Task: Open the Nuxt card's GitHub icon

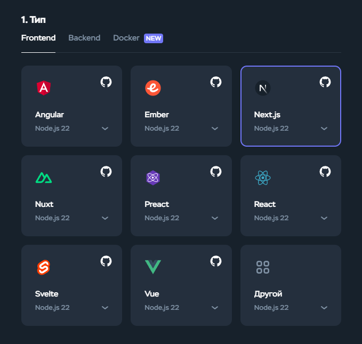Action: click(x=106, y=172)
